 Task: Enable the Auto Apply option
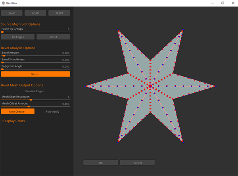point(52,112)
